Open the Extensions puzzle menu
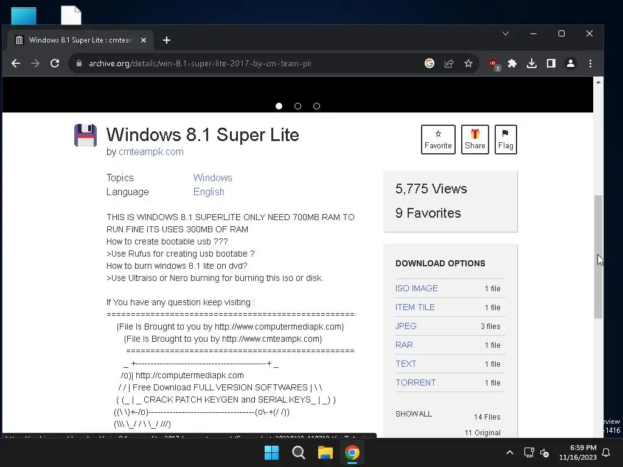Viewport: 623px width, 467px height. point(512,63)
